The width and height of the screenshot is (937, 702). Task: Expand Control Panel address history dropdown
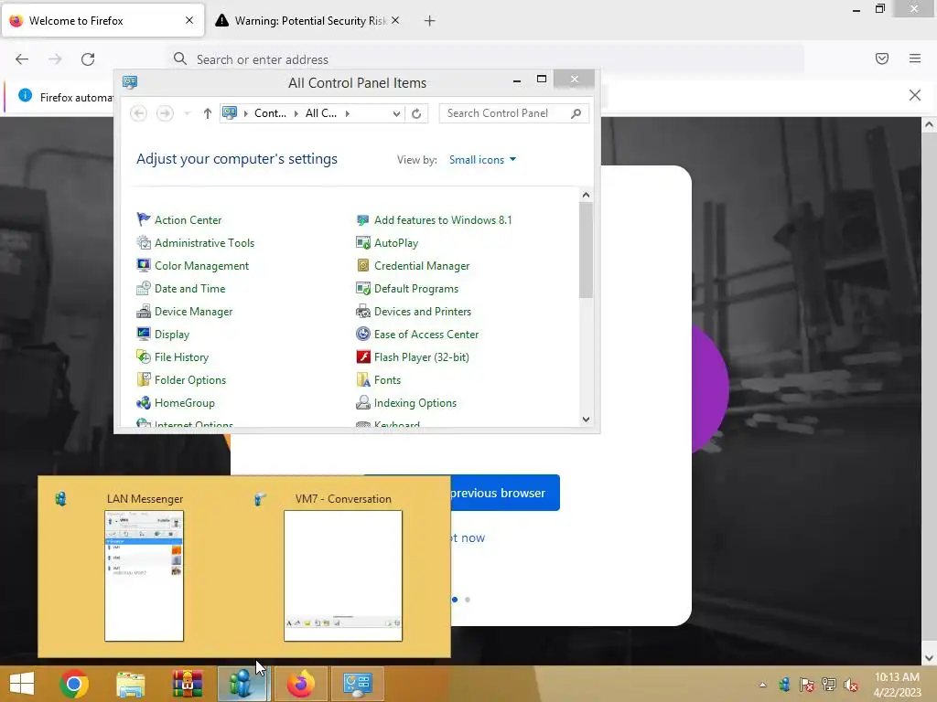(x=396, y=113)
